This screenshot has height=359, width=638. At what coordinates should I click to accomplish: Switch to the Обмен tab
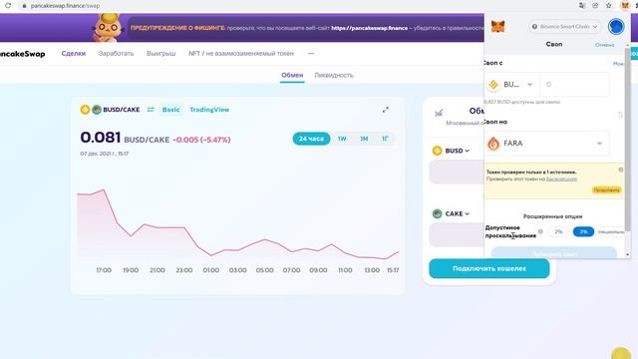click(x=292, y=76)
